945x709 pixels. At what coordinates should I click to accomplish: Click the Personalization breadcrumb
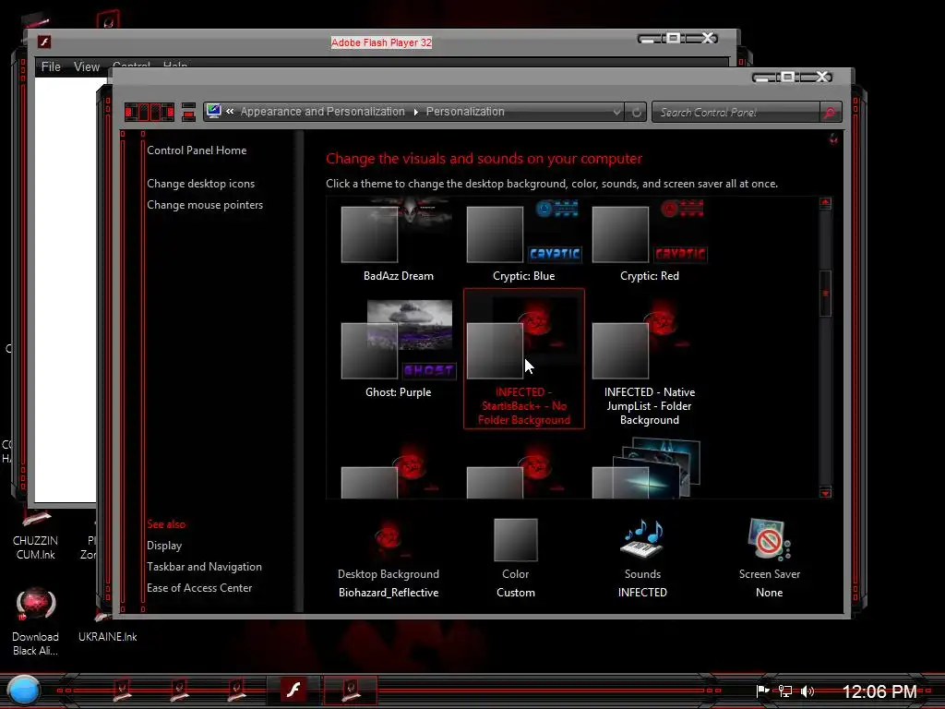coord(465,112)
